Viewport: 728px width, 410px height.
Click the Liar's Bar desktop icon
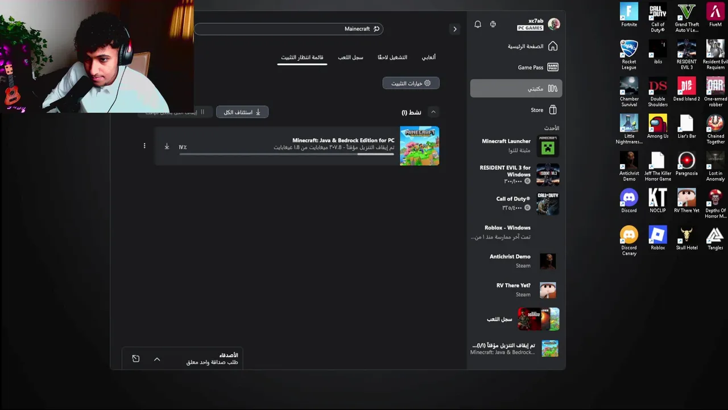pos(687,126)
